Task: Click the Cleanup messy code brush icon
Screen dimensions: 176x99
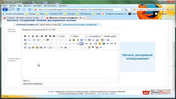Action: [x=78, y=40]
